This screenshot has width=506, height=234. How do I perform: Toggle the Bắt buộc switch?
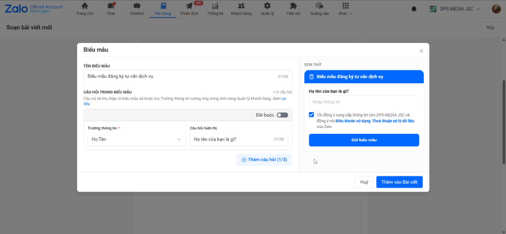(x=282, y=115)
